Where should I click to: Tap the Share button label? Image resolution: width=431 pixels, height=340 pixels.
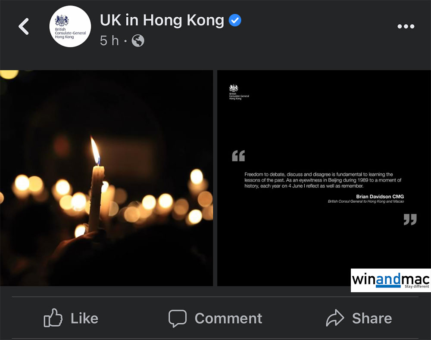(372, 318)
